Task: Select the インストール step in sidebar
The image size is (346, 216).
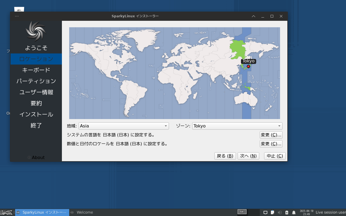Action: pyautogui.click(x=36, y=114)
